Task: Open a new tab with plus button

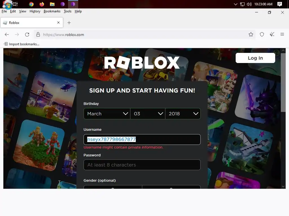Action: click(69, 22)
